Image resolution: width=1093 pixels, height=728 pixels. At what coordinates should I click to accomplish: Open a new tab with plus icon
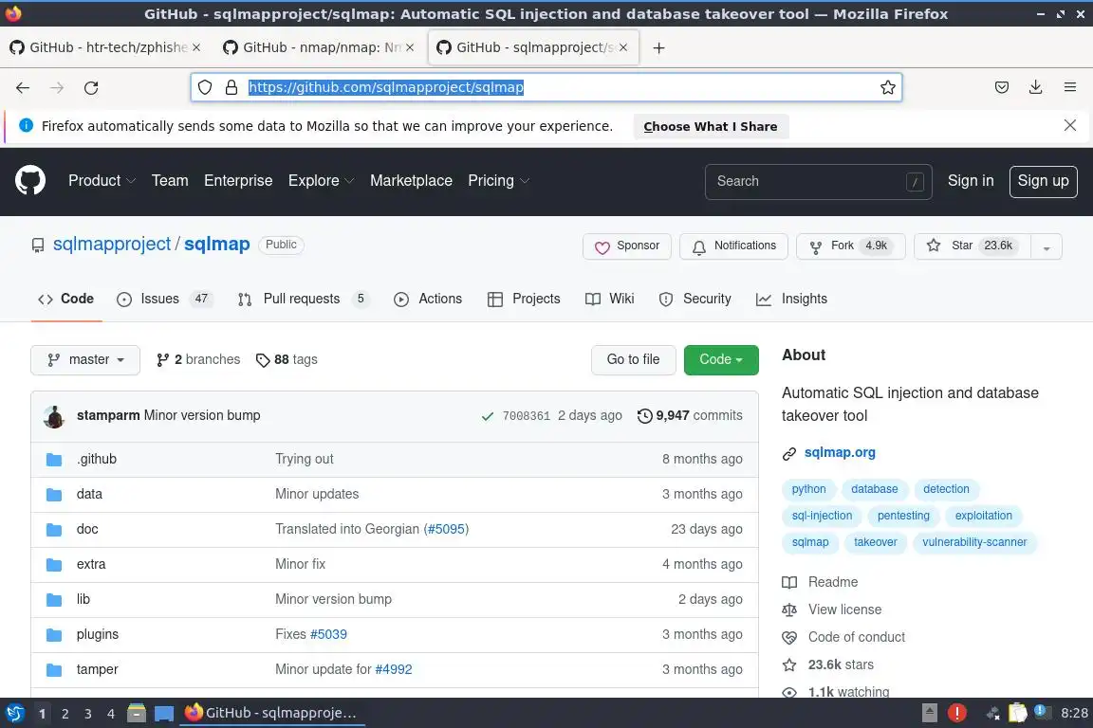click(658, 47)
